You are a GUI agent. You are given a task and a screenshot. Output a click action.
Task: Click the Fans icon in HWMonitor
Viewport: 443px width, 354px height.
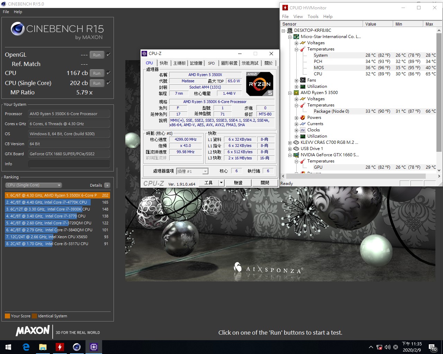tap(303, 80)
